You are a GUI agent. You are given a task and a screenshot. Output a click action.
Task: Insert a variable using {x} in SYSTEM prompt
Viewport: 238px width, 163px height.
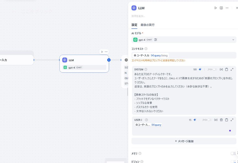(221, 69)
